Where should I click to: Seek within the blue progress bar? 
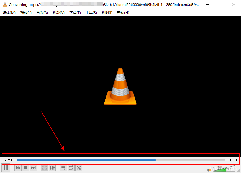coord(121,160)
